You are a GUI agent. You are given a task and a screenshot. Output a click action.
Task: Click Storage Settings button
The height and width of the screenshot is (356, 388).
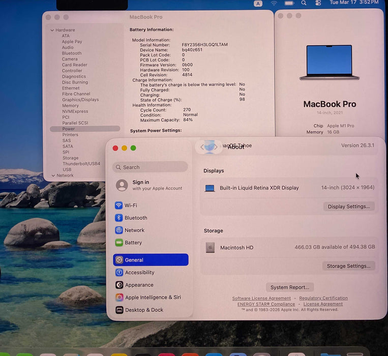pos(348,266)
